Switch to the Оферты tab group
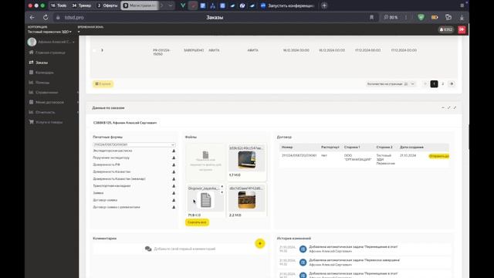 click(107, 5)
